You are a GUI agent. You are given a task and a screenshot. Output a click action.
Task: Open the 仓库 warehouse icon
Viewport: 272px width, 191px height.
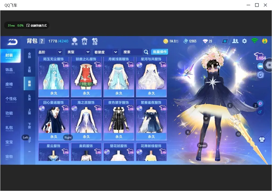click(85, 41)
